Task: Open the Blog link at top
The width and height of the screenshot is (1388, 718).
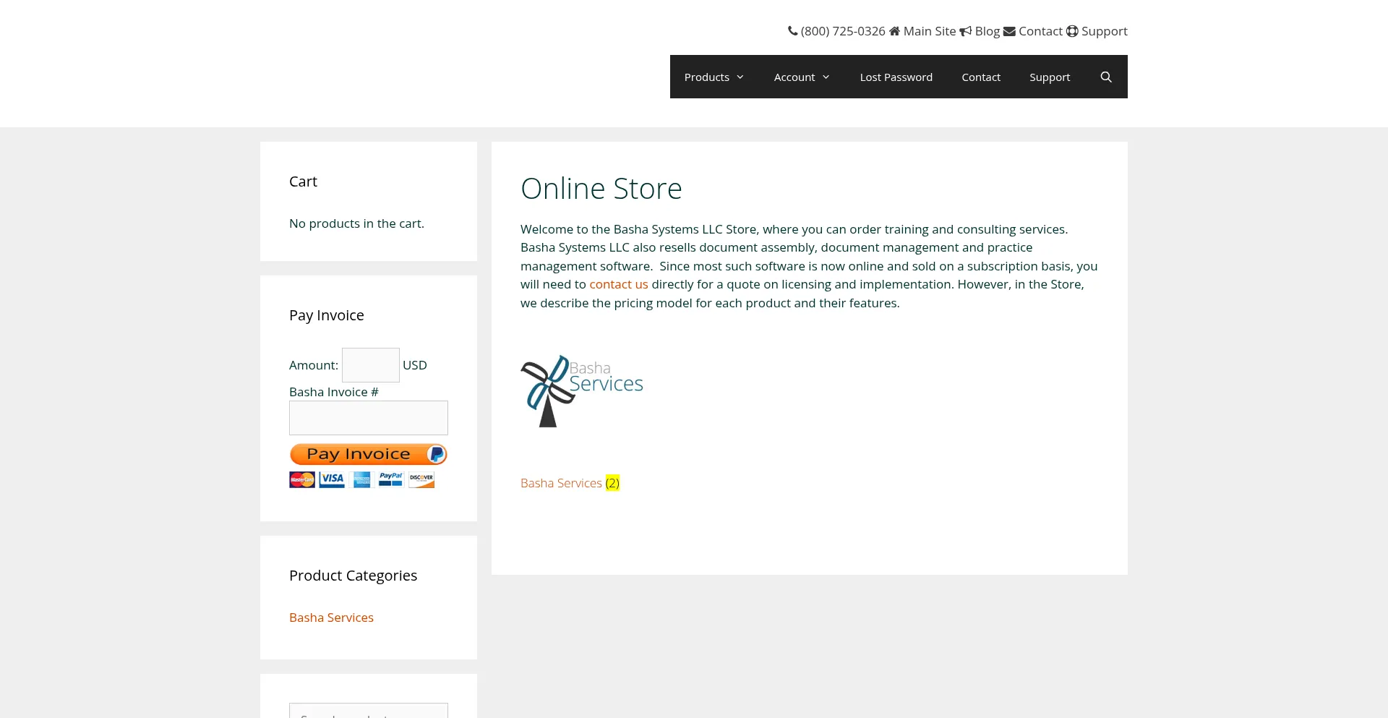Action: coord(988,31)
